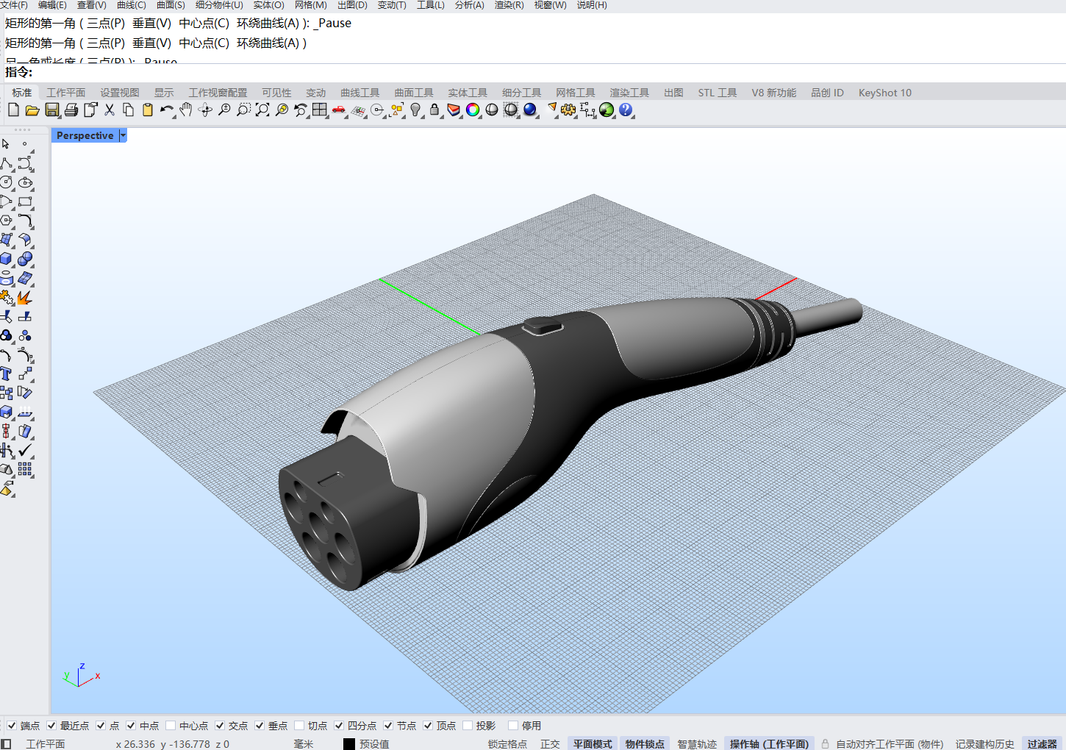Select the text object T tool
This screenshot has height=750, width=1066.
[7, 374]
